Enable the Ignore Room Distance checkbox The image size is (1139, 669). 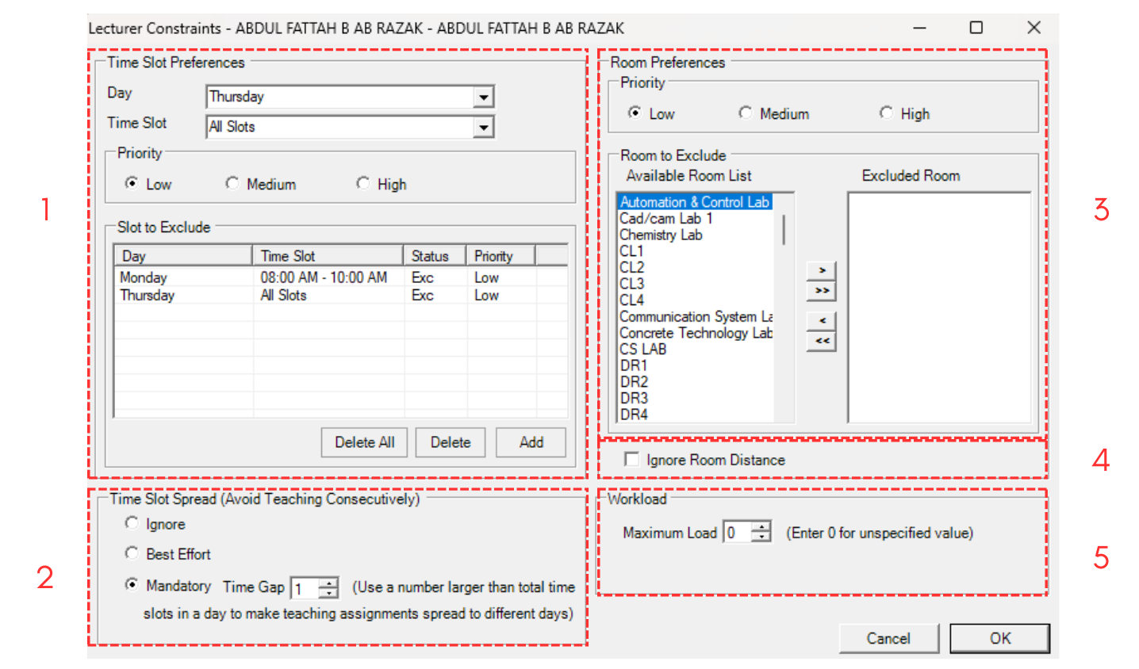[x=632, y=460]
